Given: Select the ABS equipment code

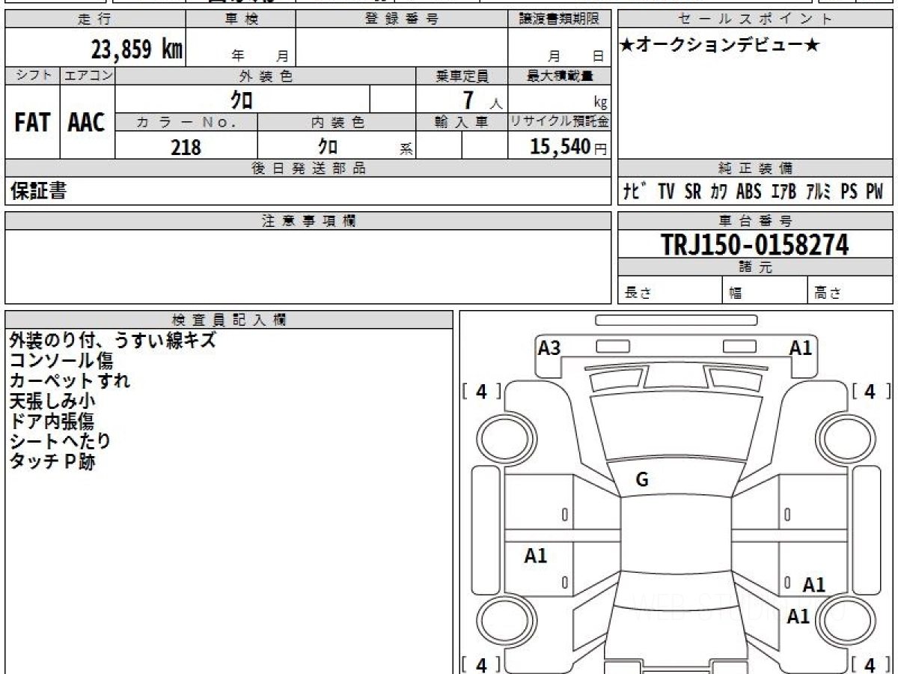Looking at the screenshot, I should [x=748, y=192].
